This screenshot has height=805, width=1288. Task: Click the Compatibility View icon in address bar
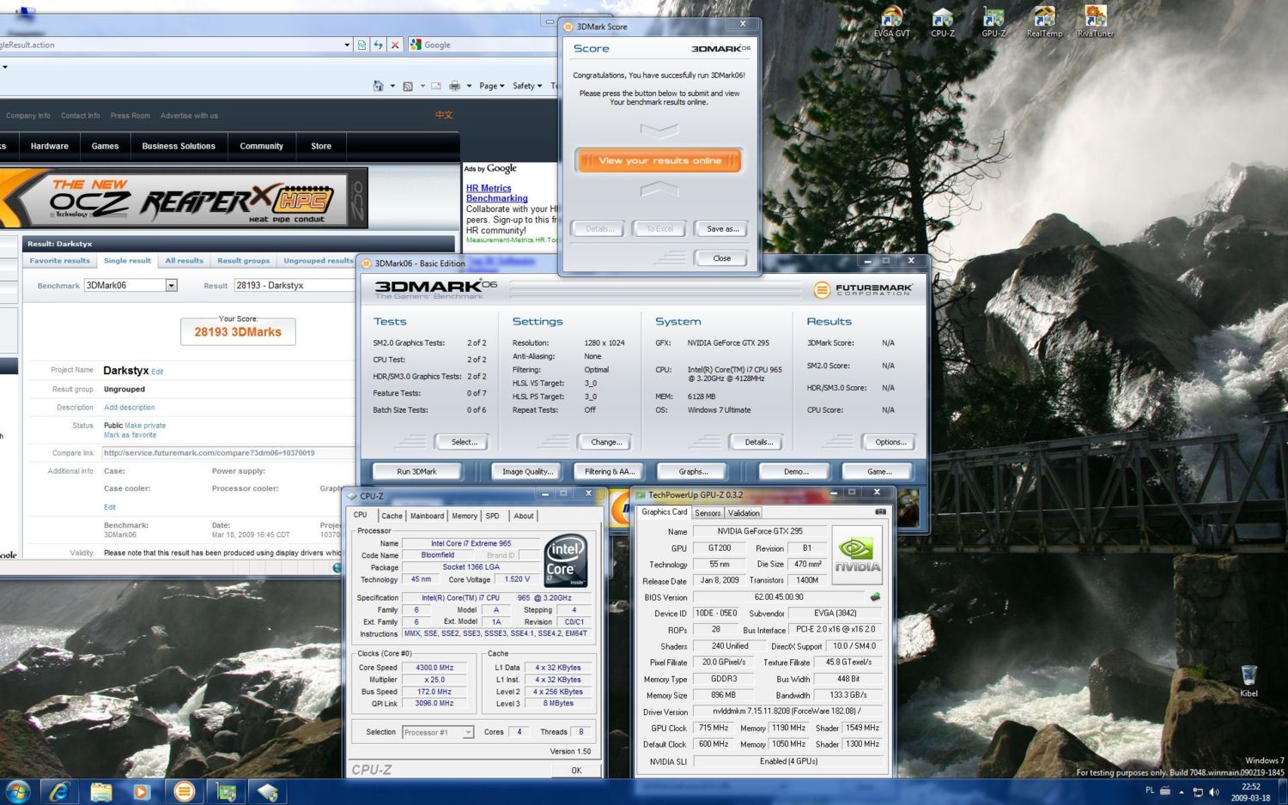361,45
